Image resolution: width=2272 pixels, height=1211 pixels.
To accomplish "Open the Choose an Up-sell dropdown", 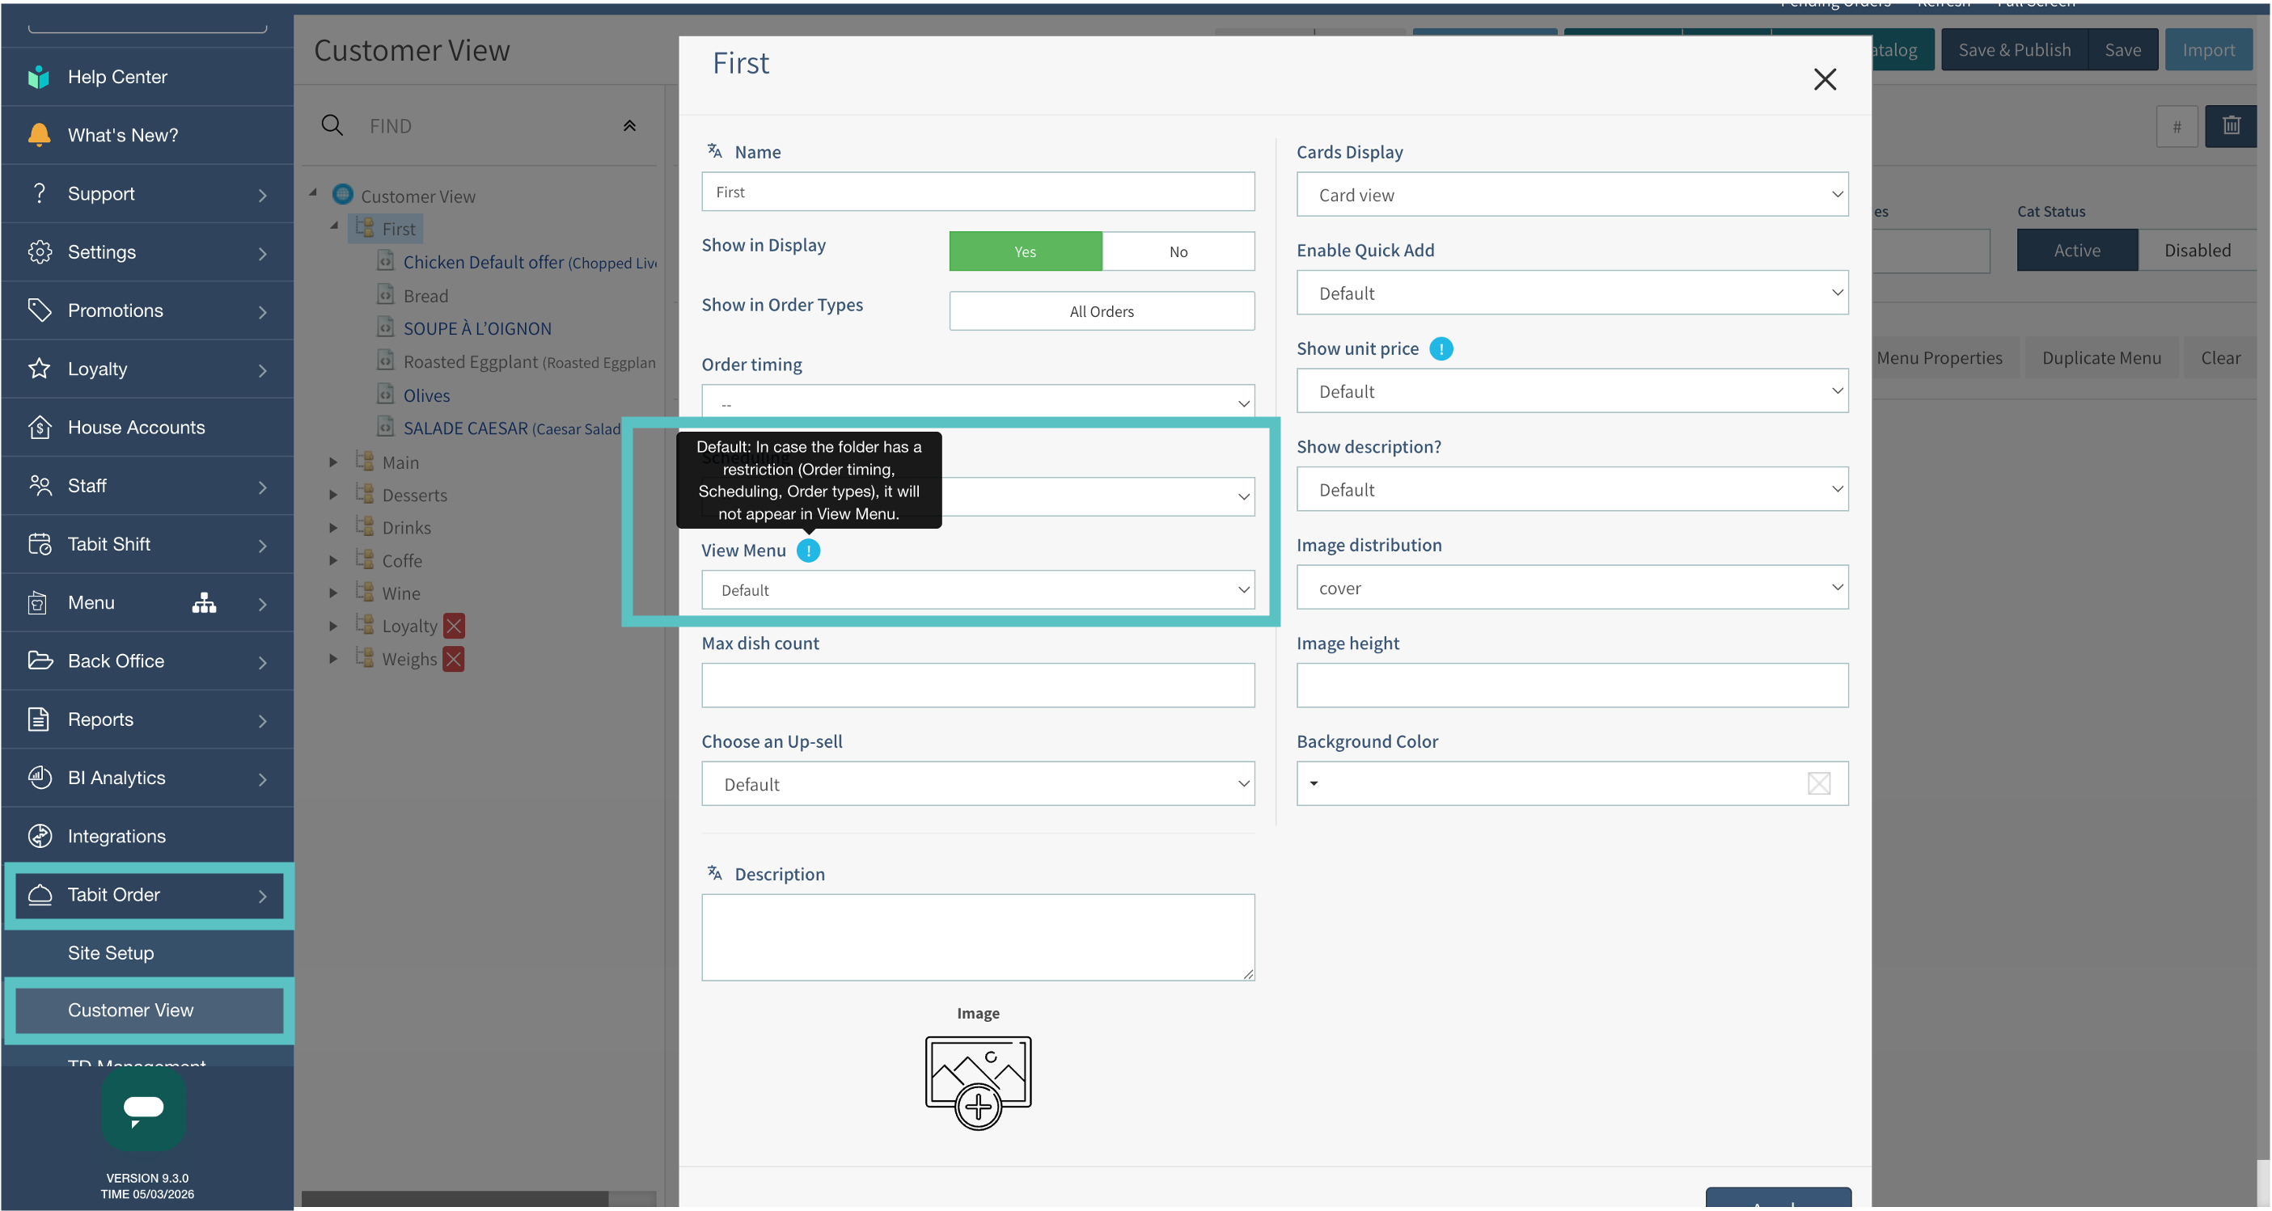I will 978,783.
